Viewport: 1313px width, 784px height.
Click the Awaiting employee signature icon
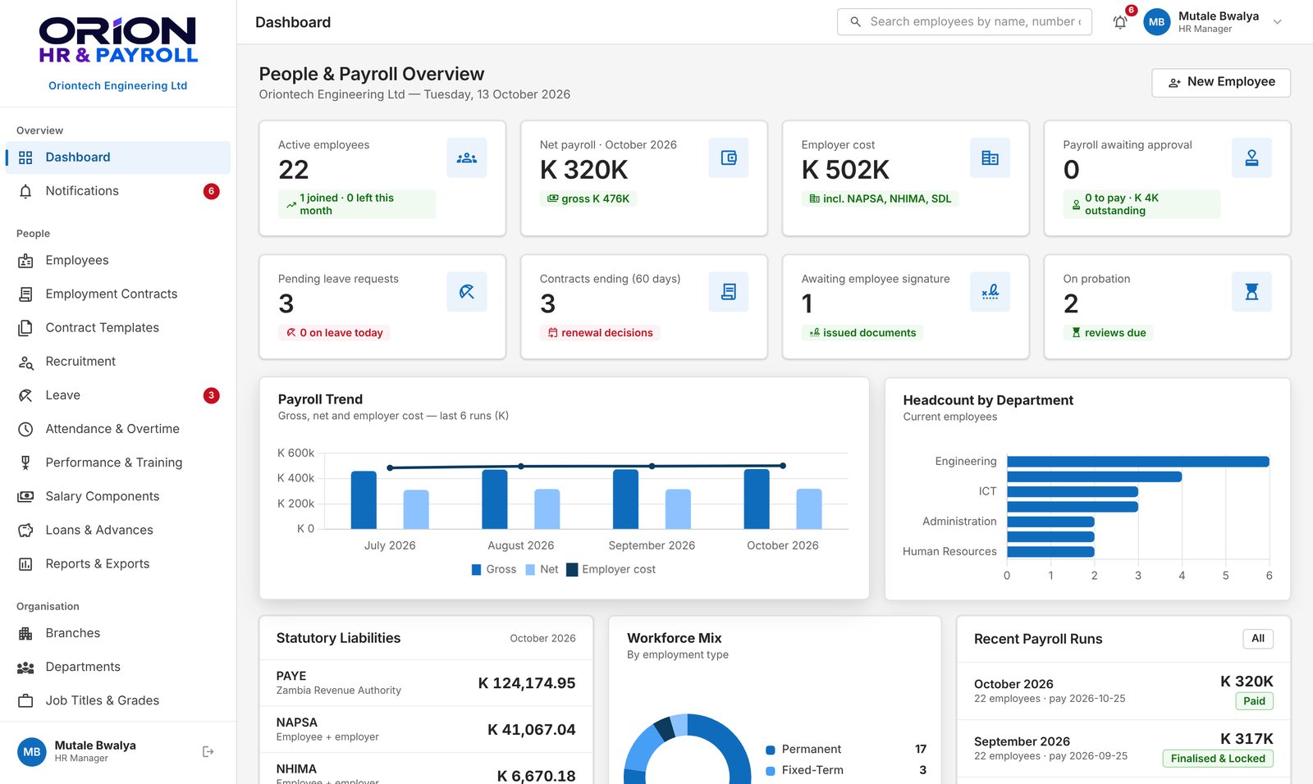(x=990, y=292)
